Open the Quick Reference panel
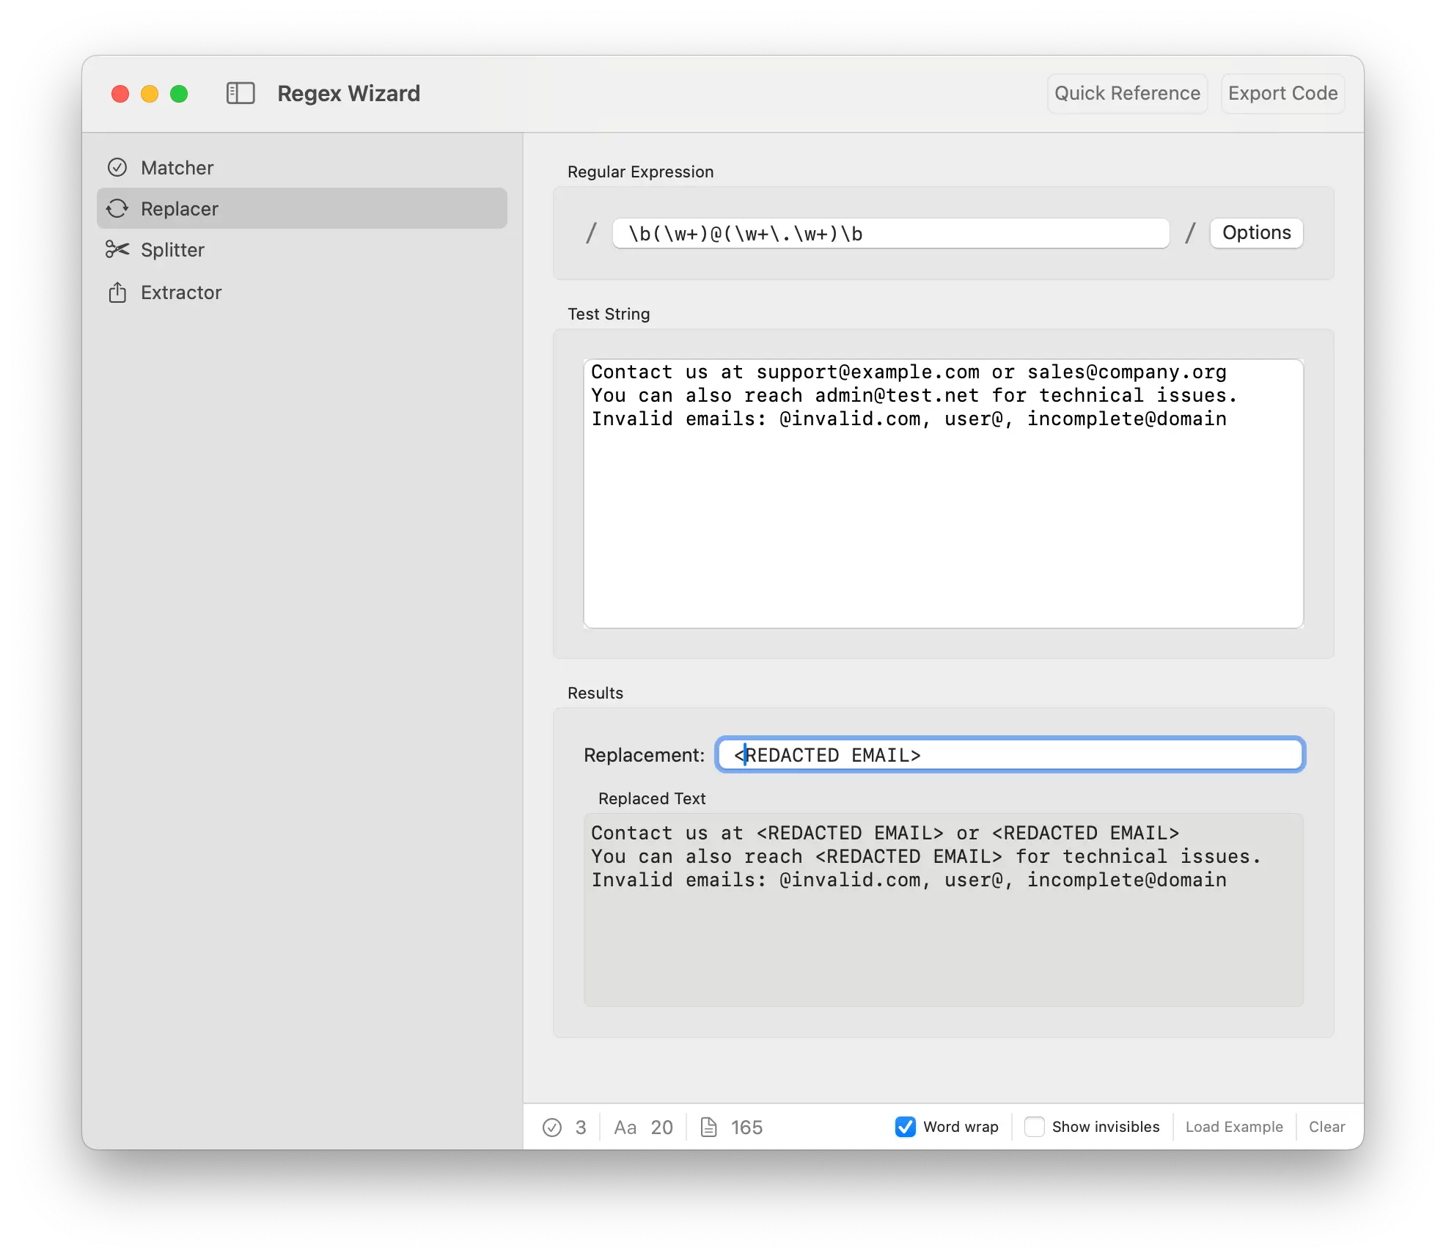This screenshot has height=1258, width=1446. pos(1127,93)
